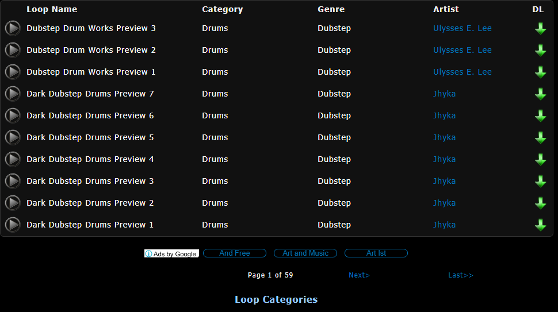
Task: Download Dubstep Drum Works Preview 3
Action: point(540,29)
